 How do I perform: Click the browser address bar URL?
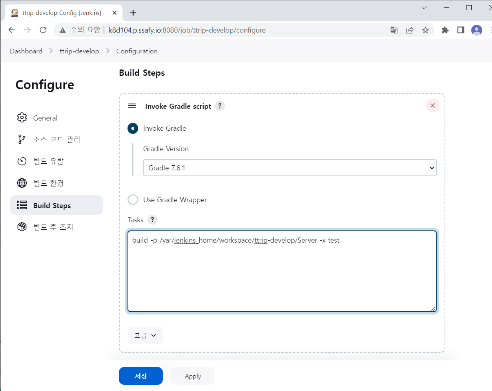point(187,30)
